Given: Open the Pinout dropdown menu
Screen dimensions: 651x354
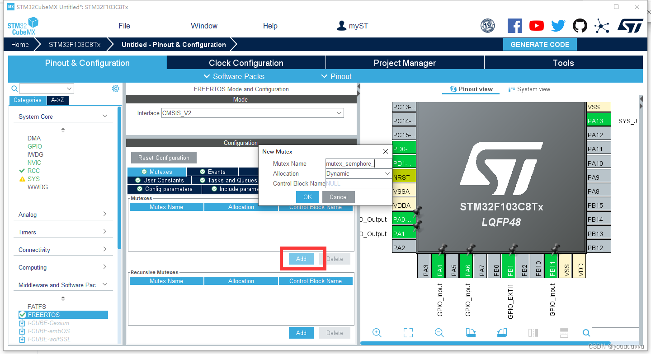Looking at the screenshot, I should tap(336, 76).
